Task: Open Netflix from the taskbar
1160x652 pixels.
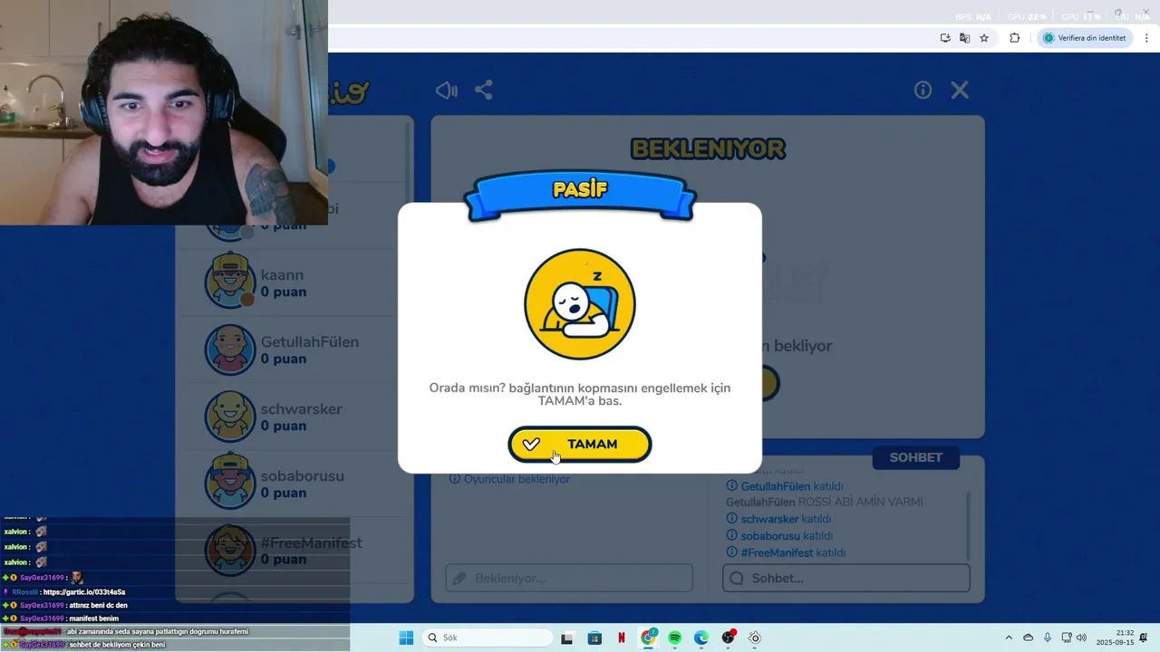Action: tap(622, 638)
